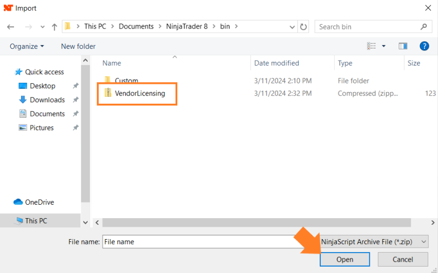Select NinjaTrader 8 in address path
Screen dimensions: 438x273
coord(187,26)
